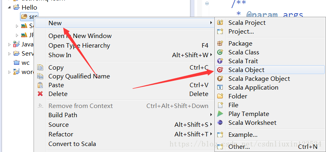Click the Java project icon with error

click(16, 44)
